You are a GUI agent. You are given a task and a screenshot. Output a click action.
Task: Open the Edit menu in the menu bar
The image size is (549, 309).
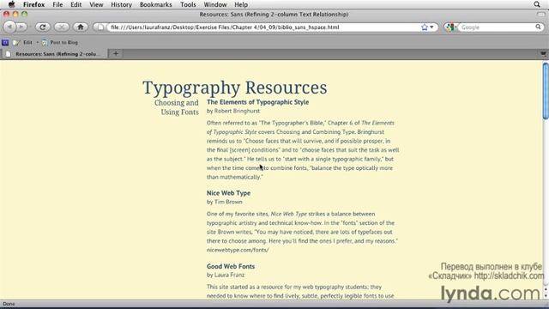[x=76, y=4]
